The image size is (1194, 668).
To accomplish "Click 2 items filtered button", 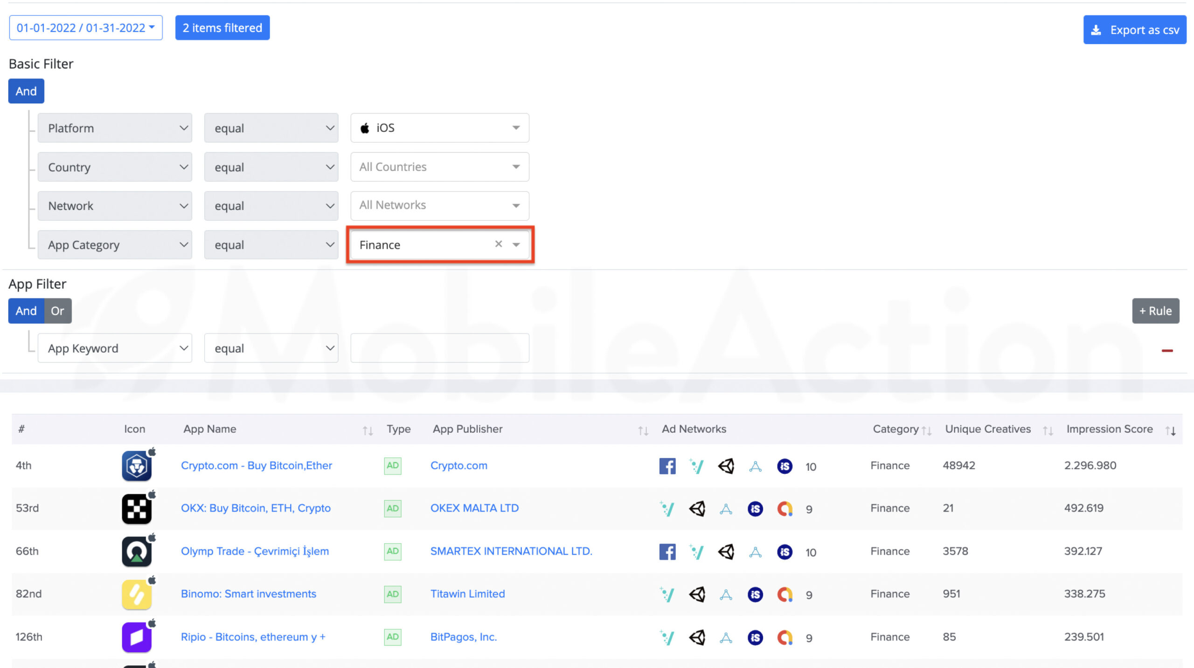I will [222, 27].
